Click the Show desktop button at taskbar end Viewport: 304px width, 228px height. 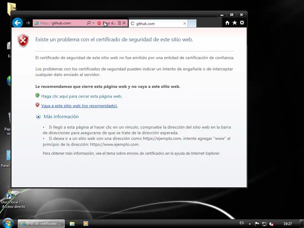point(302,224)
